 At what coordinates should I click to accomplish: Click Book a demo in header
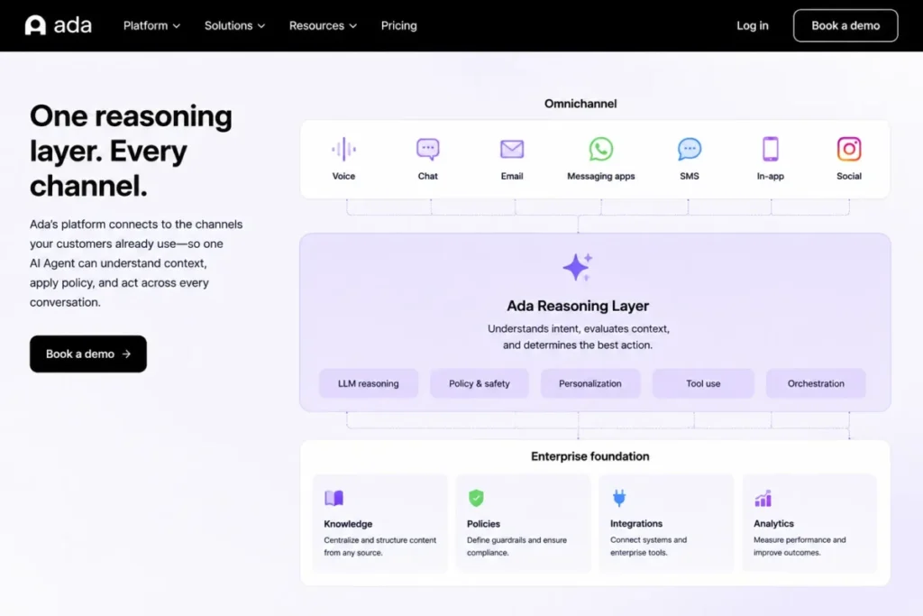pyautogui.click(x=845, y=25)
